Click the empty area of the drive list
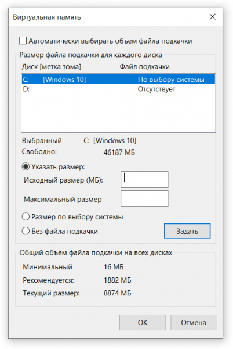 118,113
